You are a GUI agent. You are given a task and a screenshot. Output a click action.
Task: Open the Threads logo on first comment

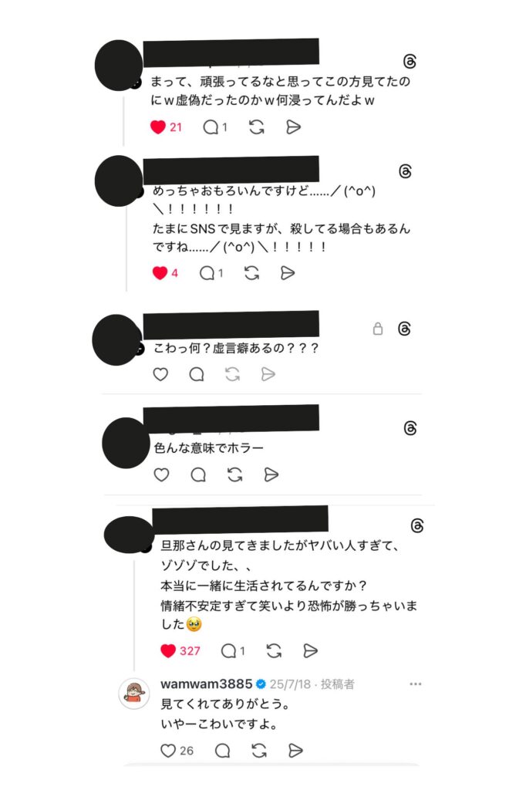pos(410,62)
